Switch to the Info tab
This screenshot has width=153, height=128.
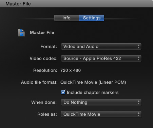66,18
